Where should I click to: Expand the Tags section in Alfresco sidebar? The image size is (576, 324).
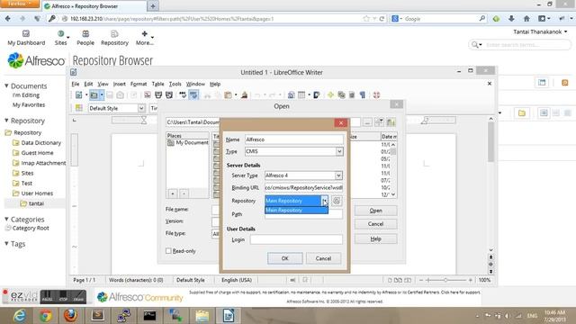6,244
